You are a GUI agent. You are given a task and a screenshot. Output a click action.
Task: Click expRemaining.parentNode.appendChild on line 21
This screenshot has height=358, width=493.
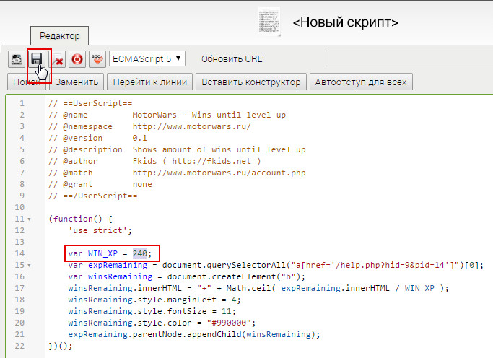(x=154, y=334)
